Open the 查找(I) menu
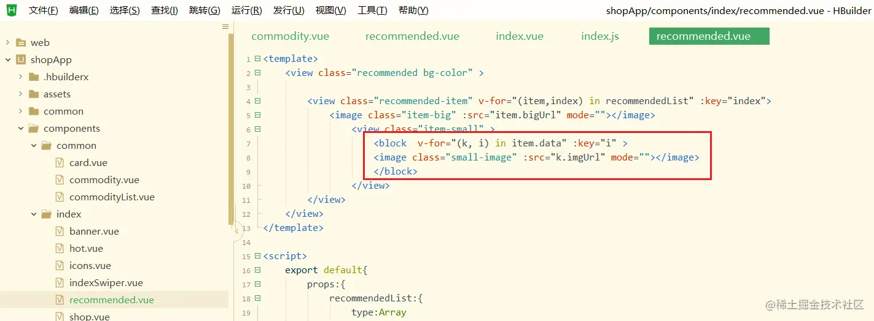The height and width of the screenshot is (321, 874). click(x=165, y=10)
